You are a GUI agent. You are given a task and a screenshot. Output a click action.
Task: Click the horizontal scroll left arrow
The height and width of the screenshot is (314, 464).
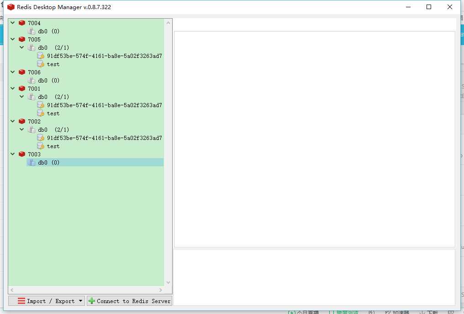(x=12, y=290)
